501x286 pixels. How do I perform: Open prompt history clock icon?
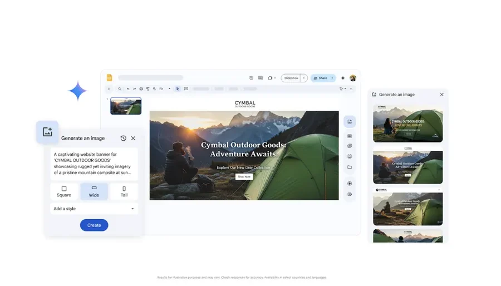tap(124, 138)
